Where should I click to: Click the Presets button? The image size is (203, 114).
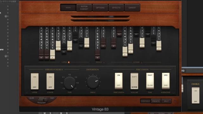tap(156, 101)
